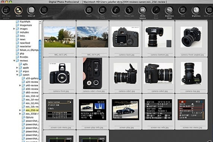
Task: Collapse the reviews folder
Action: pyautogui.click(x=14, y=61)
